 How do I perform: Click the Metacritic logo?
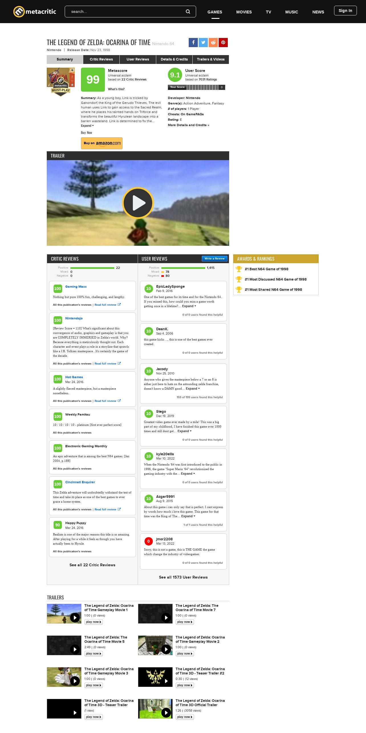[x=35, y=12]
